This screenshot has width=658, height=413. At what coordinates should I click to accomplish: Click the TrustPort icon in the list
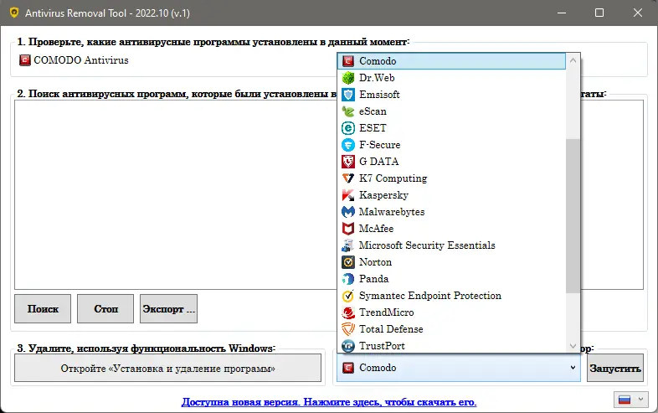348,346
